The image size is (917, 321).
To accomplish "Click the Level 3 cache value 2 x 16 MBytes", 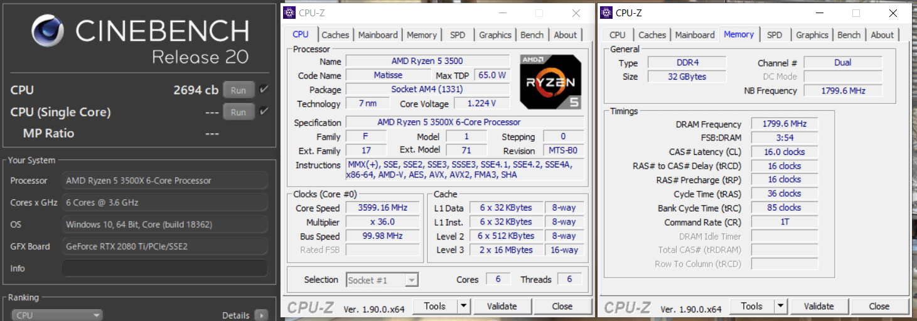I will (505, 250).
